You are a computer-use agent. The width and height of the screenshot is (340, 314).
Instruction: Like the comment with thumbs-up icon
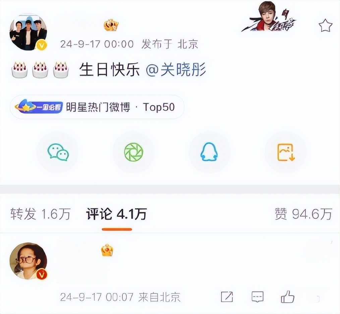click(288, 297)
